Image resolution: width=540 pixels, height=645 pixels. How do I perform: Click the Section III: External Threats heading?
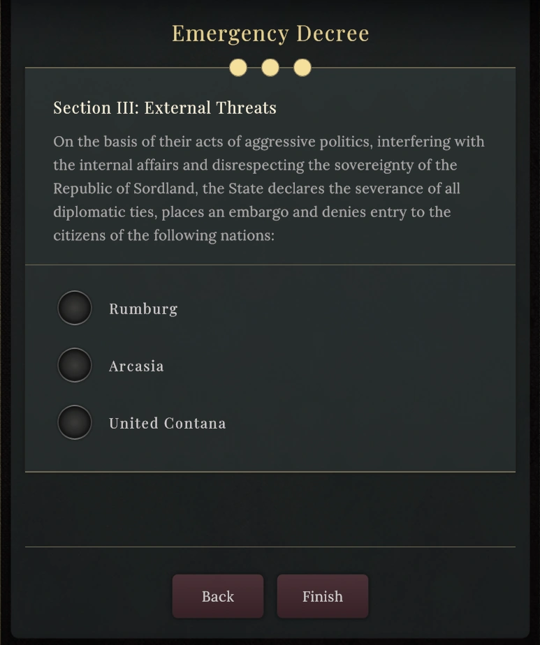coord(165,108)
